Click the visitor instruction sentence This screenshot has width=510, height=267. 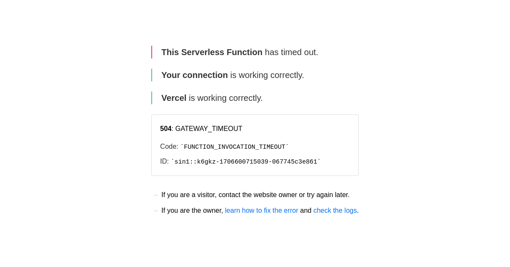pyautogui.click(x=255, y=195)
